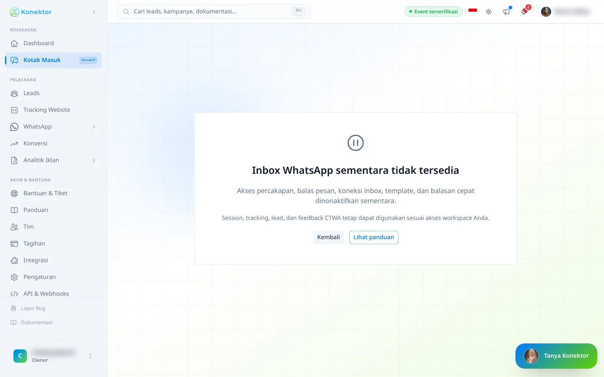Click the Tagihan card icon
The image size is (604, 377).
[x=14, y=244]
